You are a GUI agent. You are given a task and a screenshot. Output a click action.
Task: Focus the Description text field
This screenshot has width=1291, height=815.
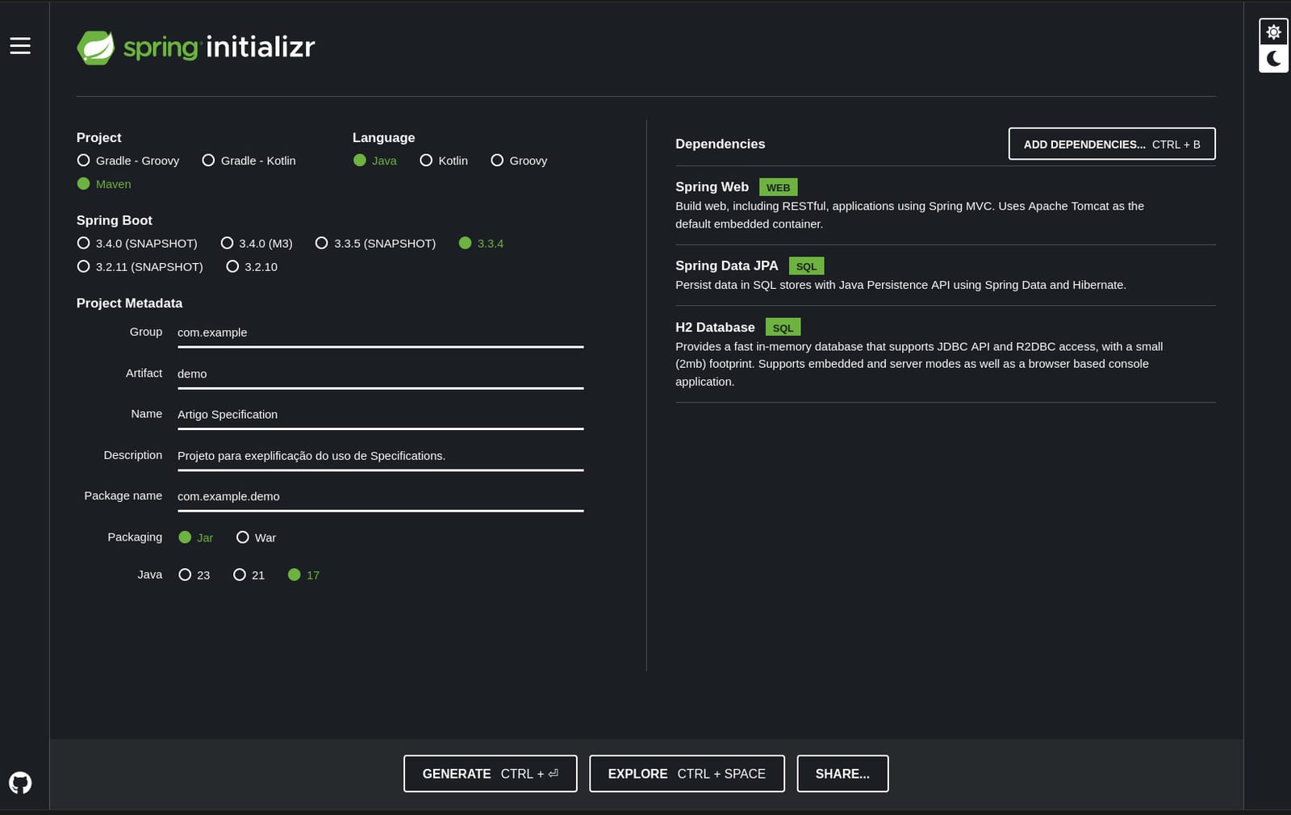pos(379,456)
